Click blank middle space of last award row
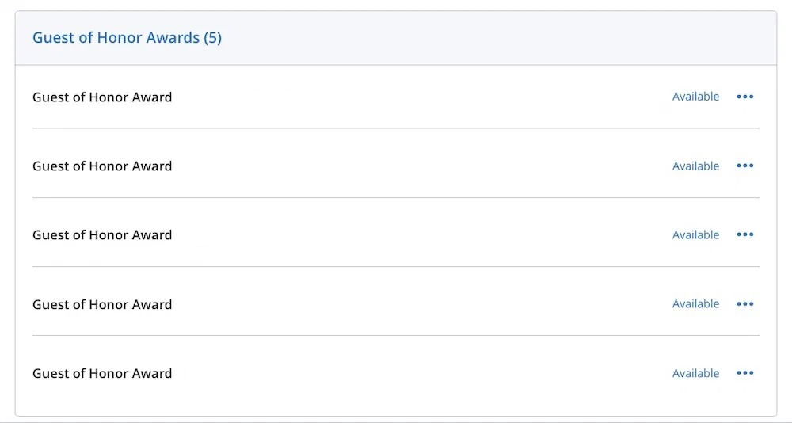Viewport: 792px width, 423px height. pos(420,373)
